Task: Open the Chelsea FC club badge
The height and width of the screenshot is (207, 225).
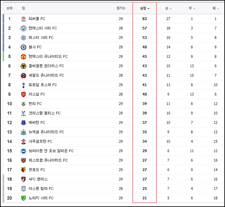Action: pyautogui.click(x=23, y=47)
